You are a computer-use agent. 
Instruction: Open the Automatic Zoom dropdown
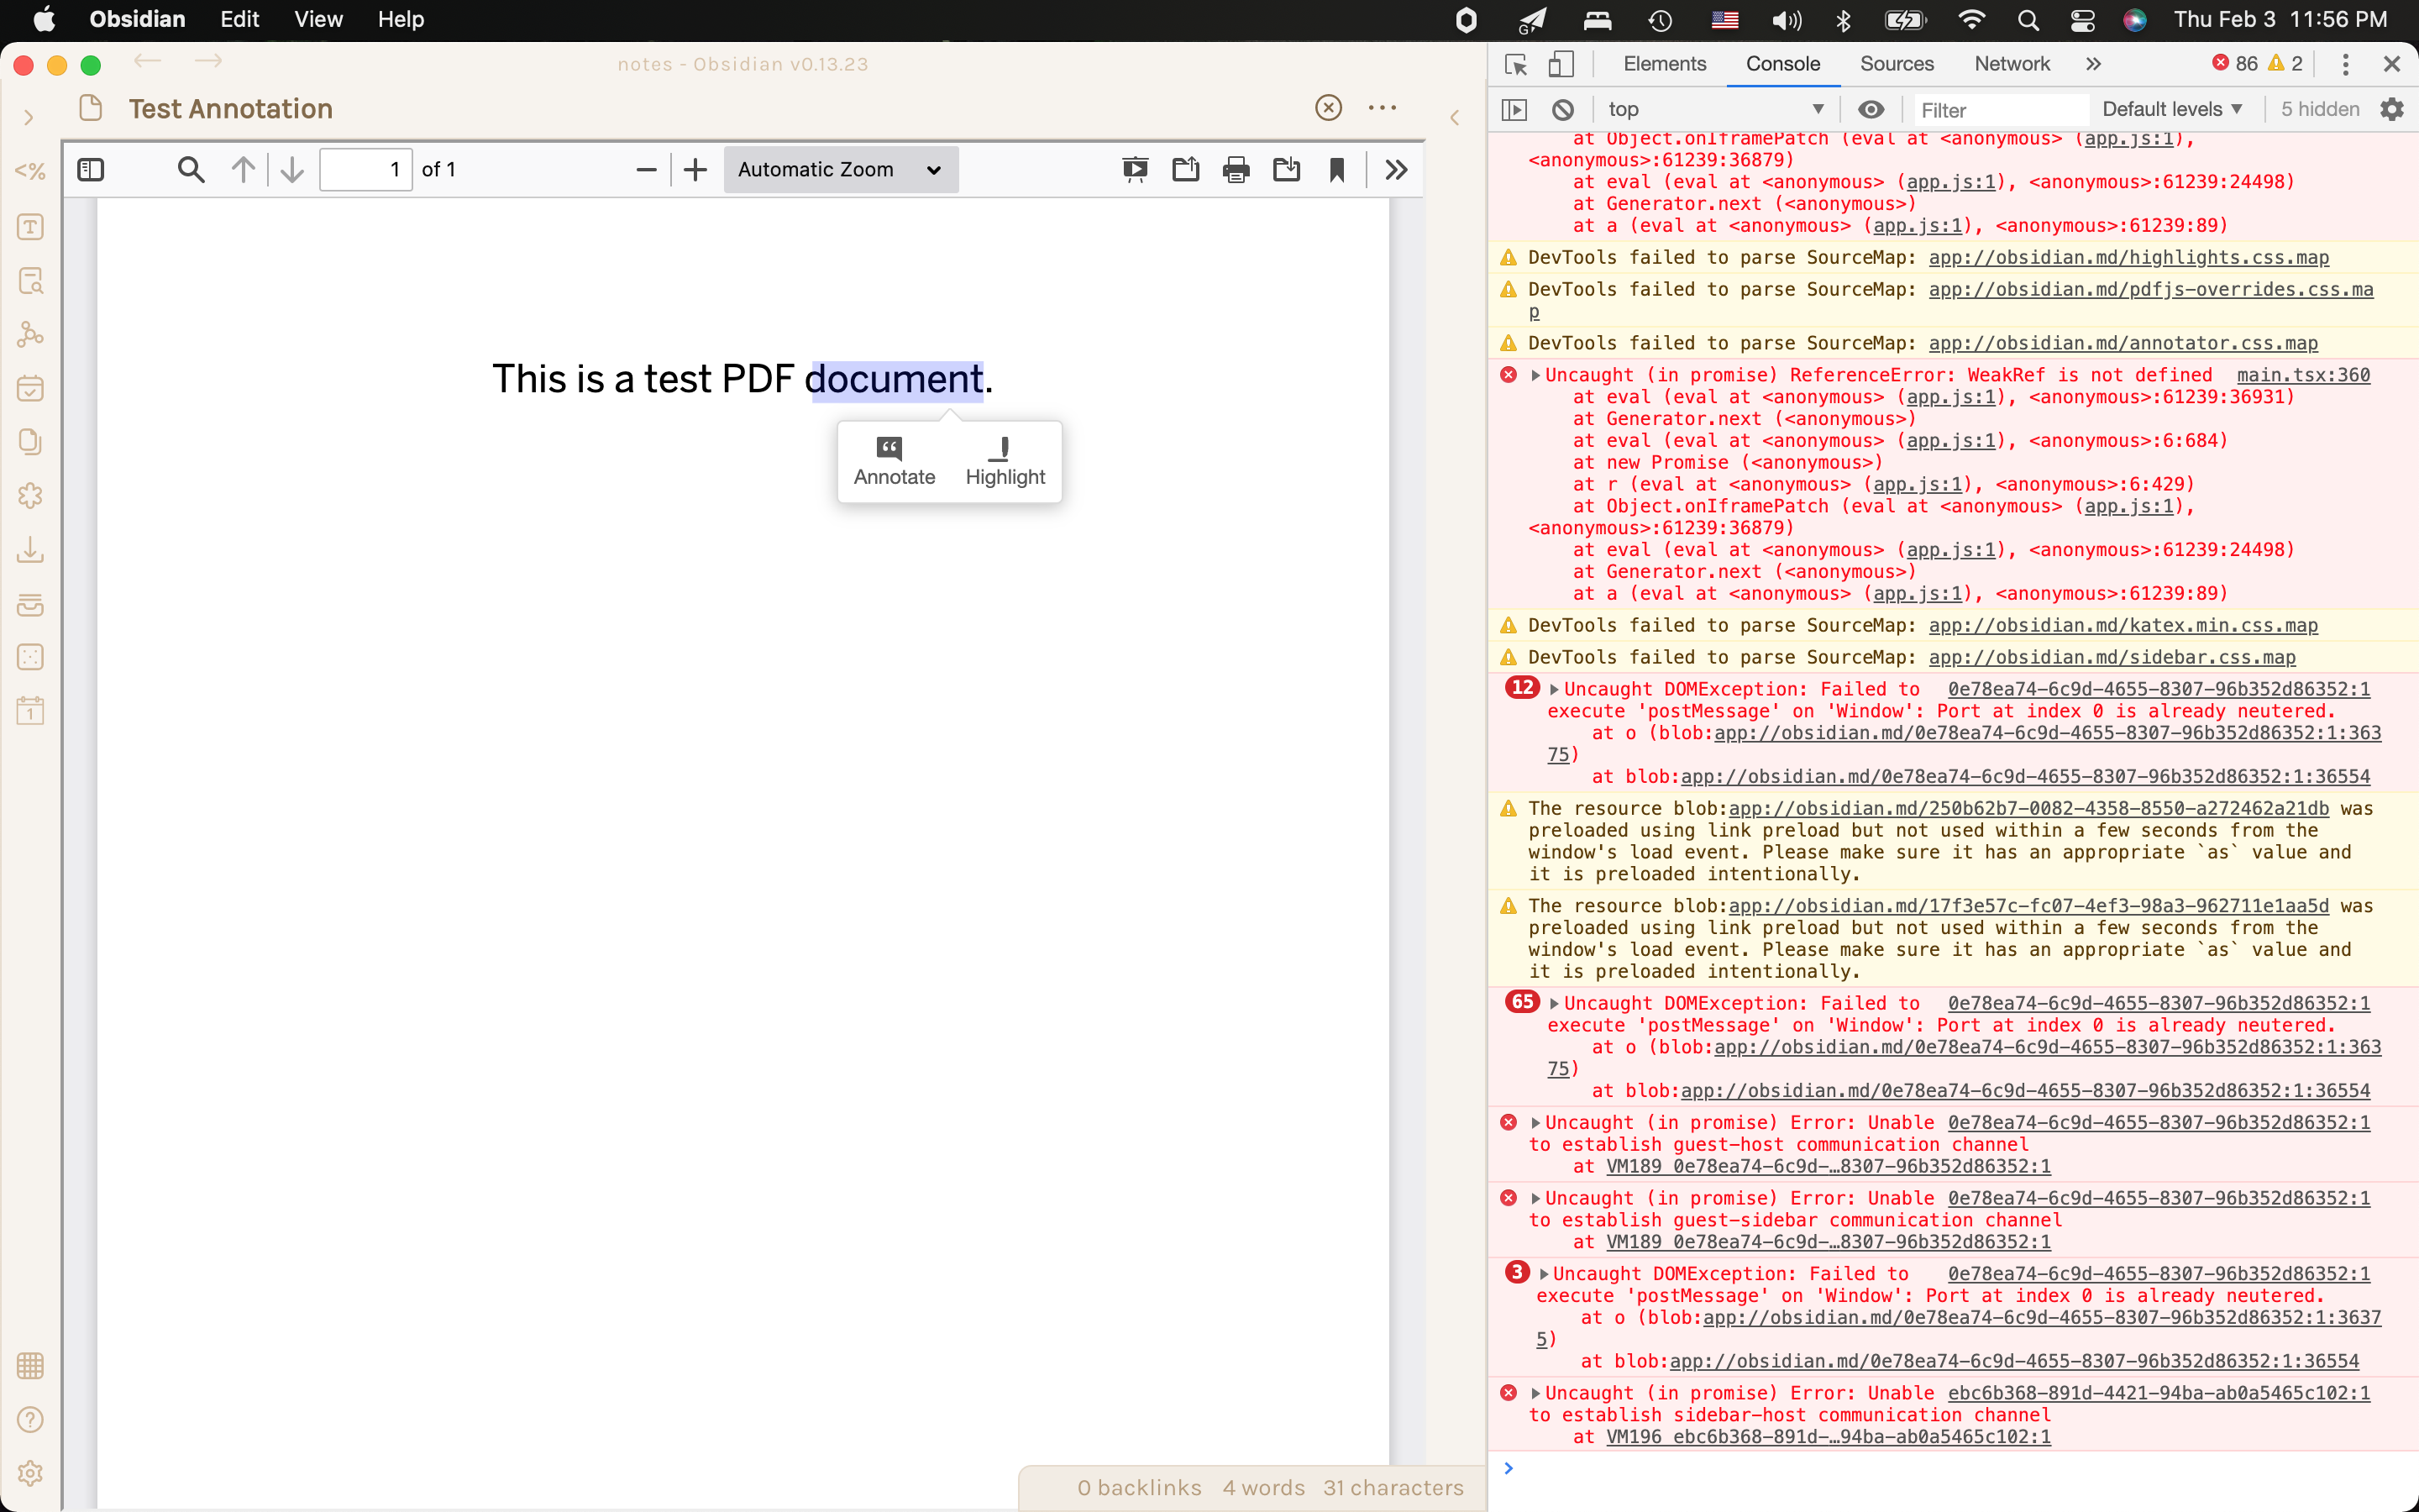840,169
